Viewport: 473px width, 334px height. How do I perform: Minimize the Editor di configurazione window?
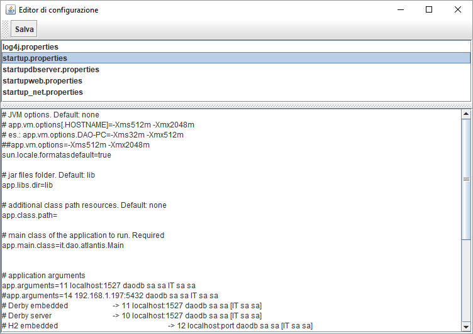tap(401, 9)
